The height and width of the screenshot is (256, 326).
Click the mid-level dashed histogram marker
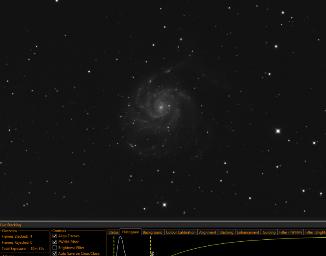(x=151, y=246)
